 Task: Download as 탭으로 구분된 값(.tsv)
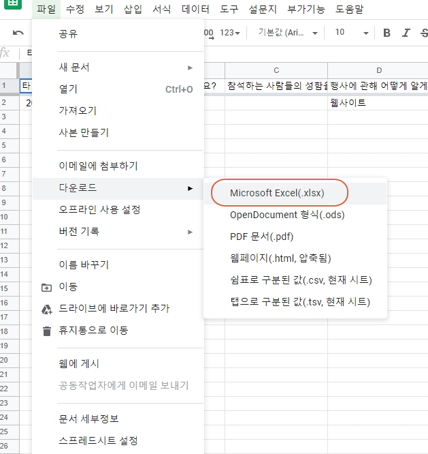pyautogui.click(x=295, y=302)
